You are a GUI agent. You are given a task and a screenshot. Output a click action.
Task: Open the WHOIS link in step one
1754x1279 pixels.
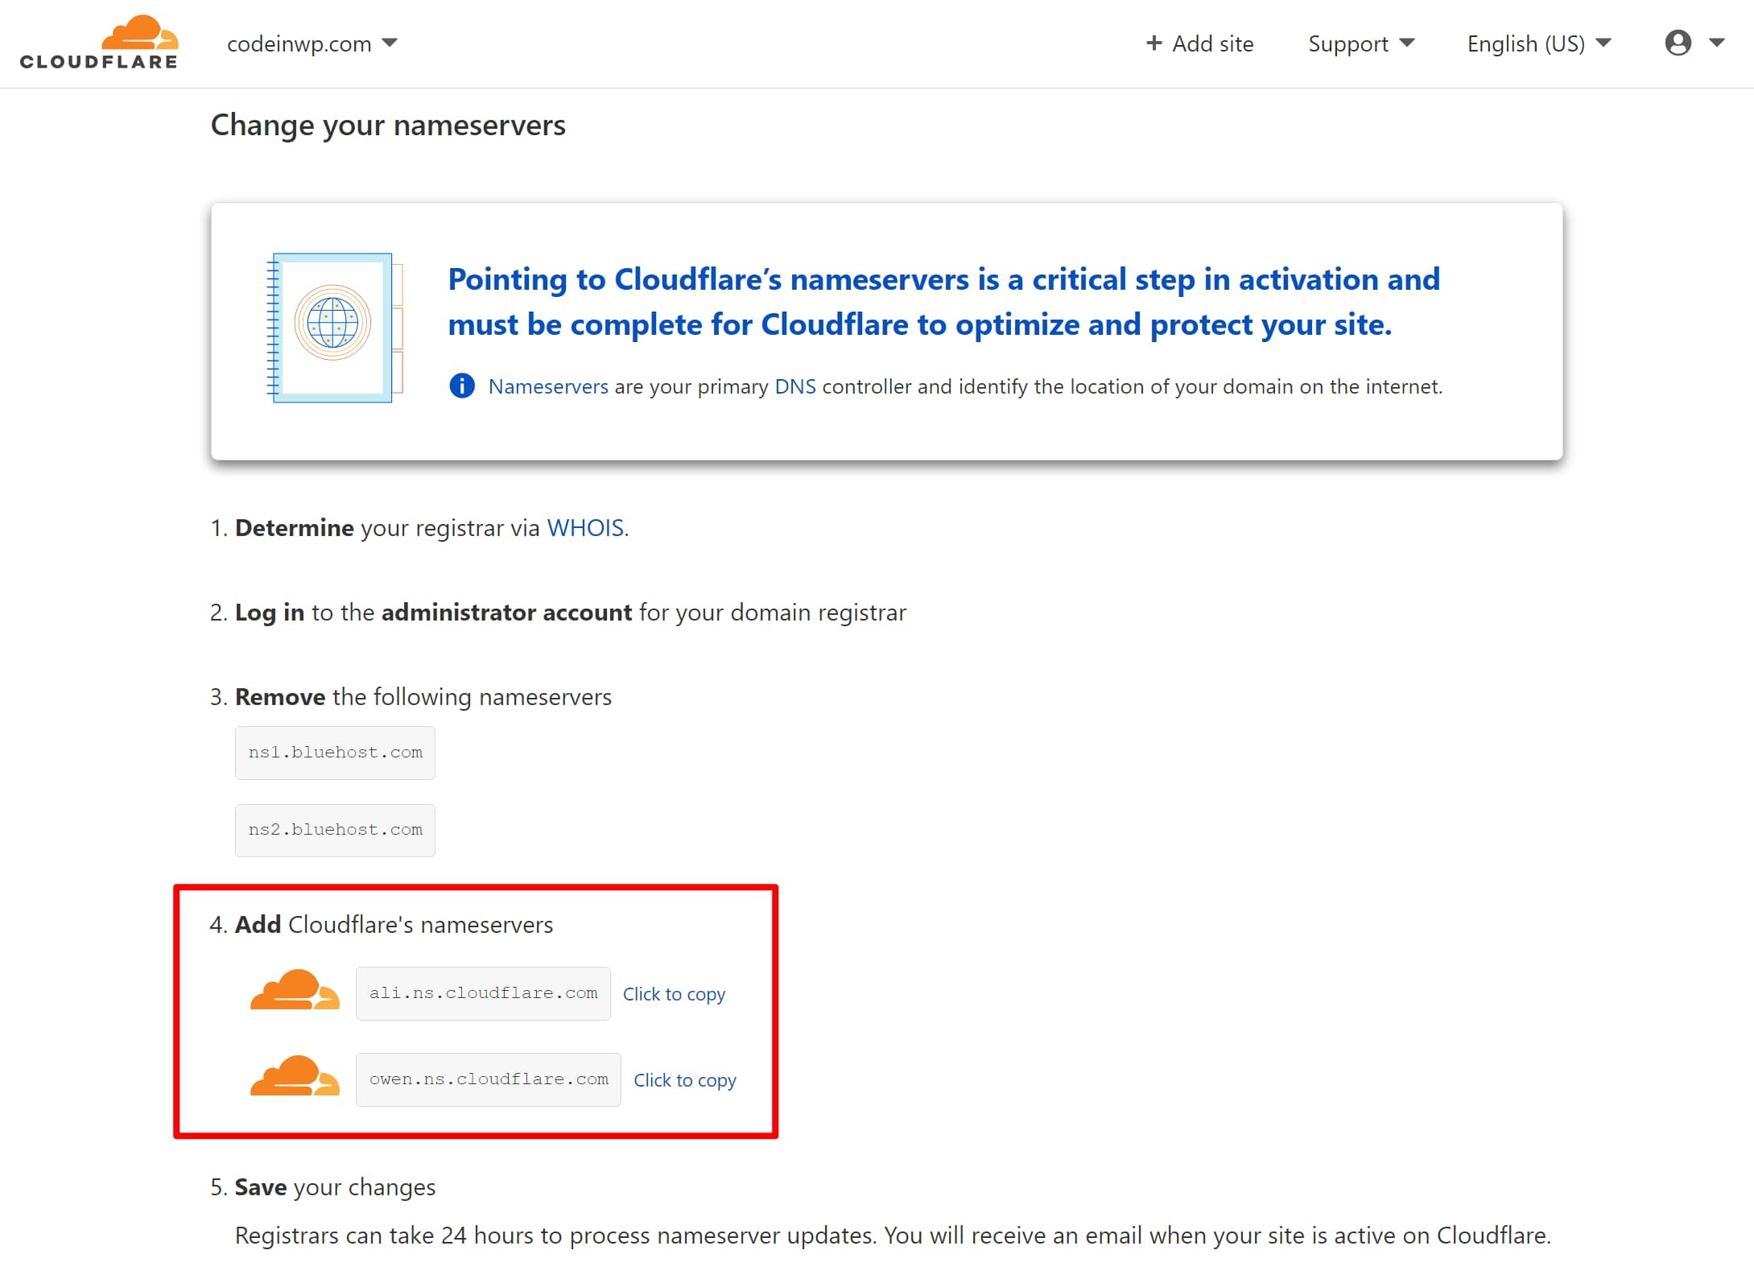584,528
